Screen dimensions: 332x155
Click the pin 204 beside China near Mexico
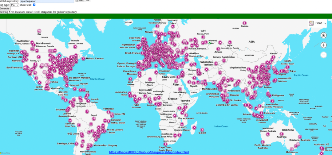48,82
